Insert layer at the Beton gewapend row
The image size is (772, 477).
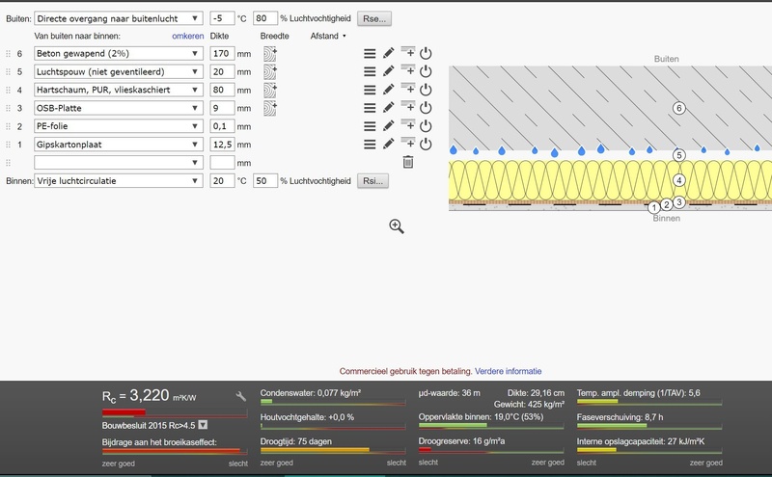point(407,52)
